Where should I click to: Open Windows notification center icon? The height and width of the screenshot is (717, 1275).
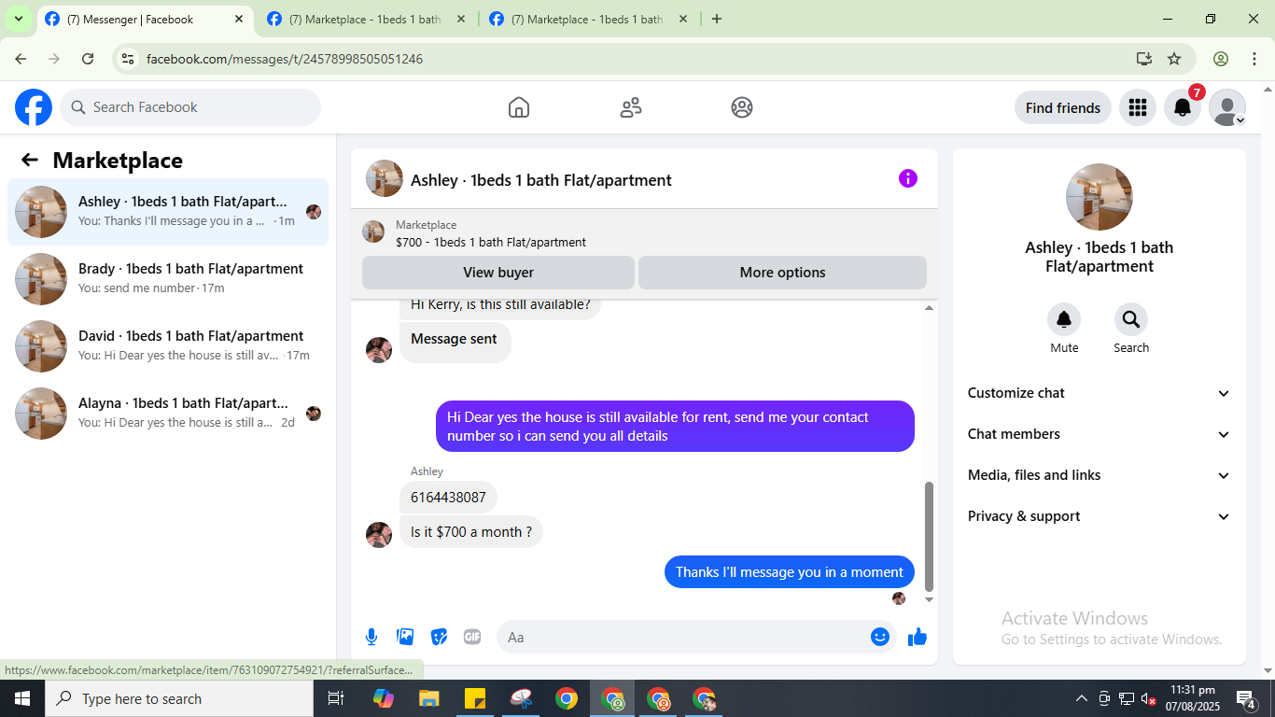(1246, 698)
